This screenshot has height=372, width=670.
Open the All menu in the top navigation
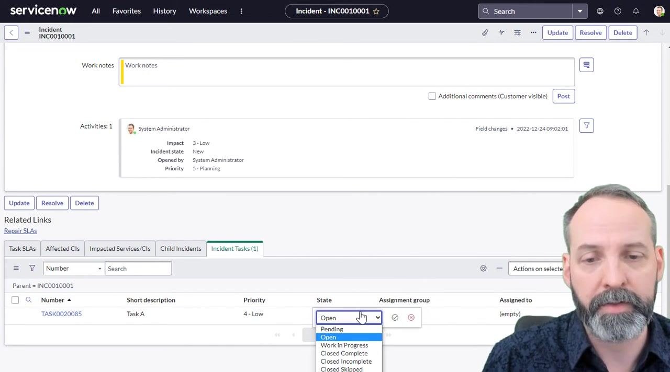[x=96, y=11]
